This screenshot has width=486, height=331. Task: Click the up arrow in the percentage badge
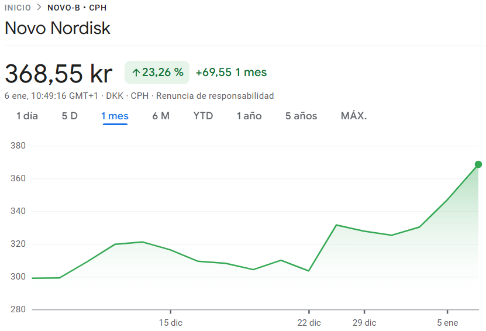coord(136,73)
